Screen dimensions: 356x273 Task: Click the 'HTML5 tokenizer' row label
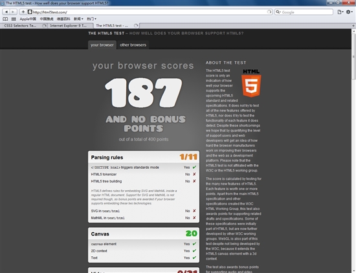(x=104, y=174)
